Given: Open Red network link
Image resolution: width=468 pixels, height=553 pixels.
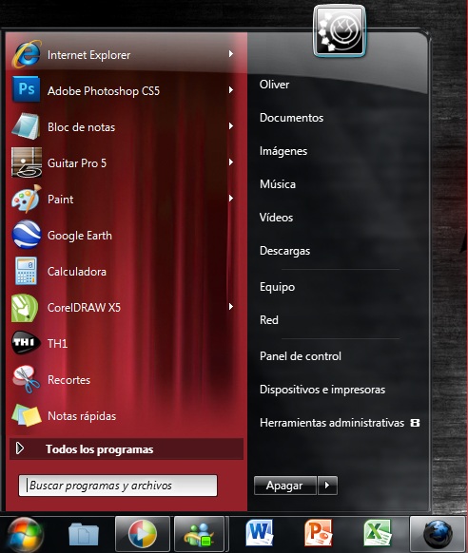Looking at the screenshot, I should point(269,320).
